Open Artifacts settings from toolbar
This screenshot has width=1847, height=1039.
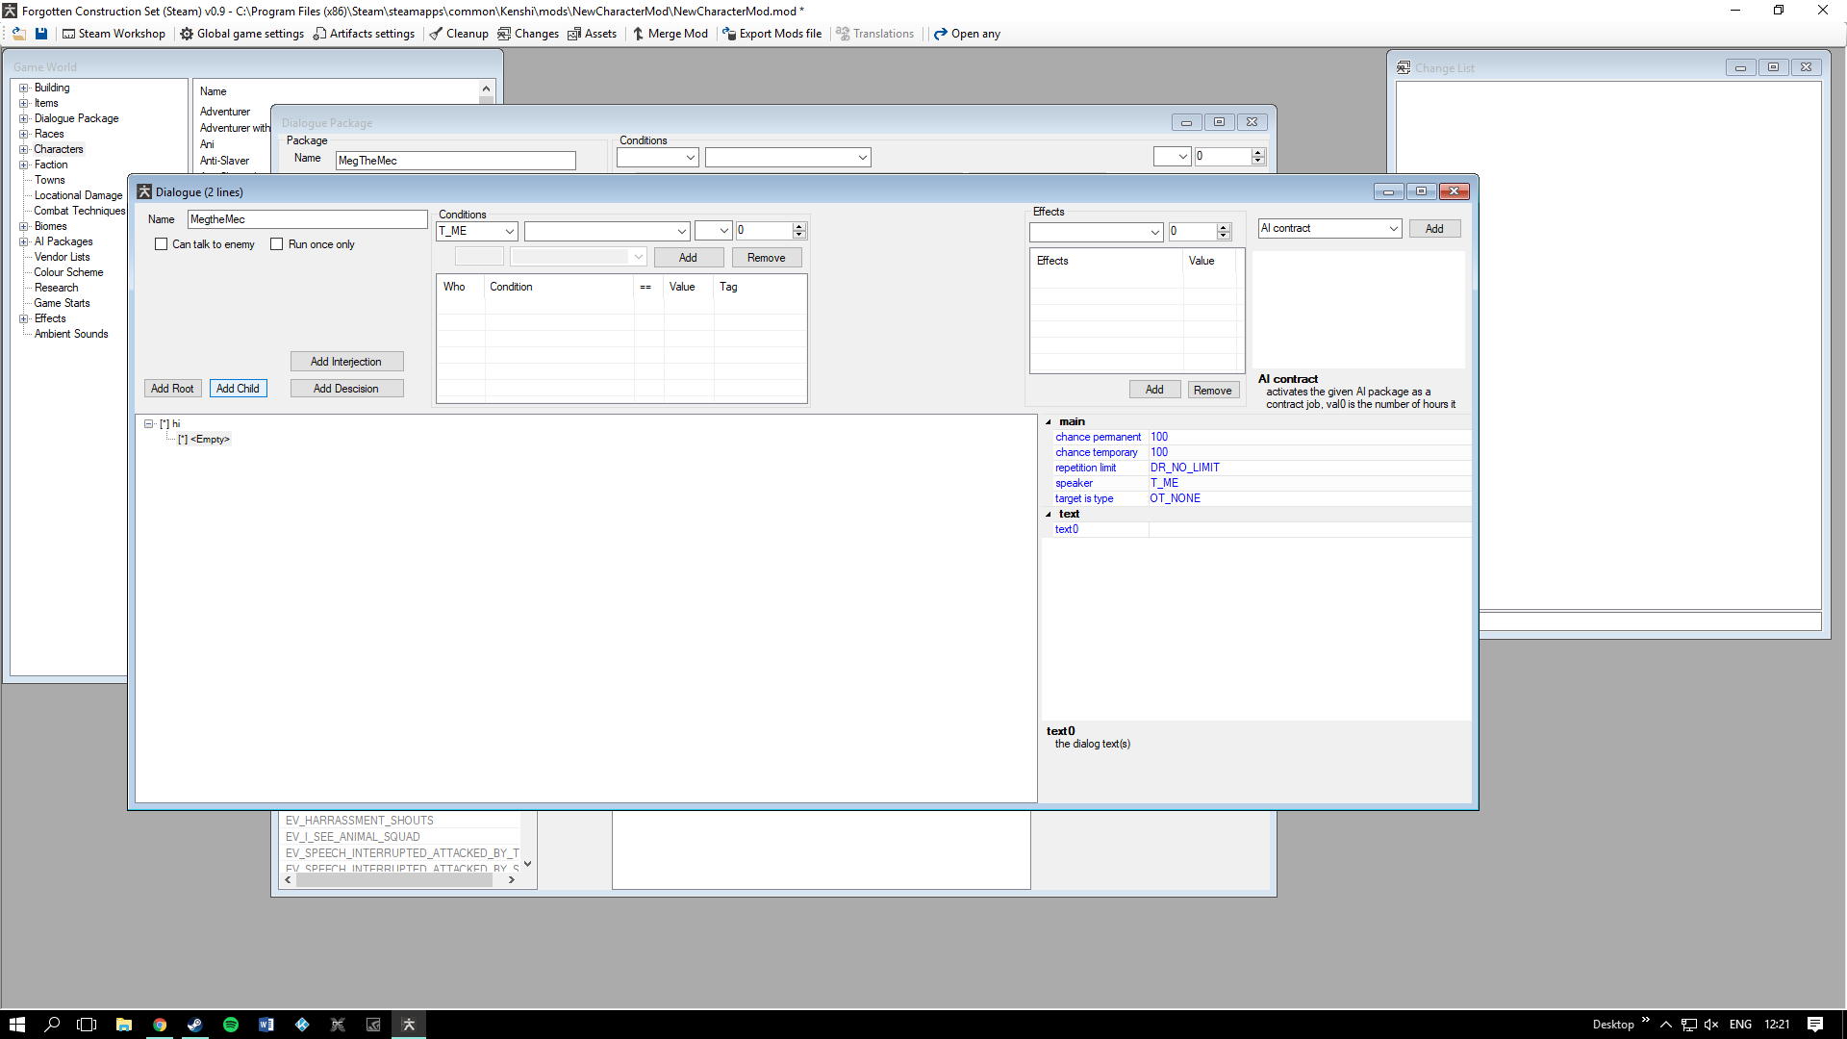(364, 34)
